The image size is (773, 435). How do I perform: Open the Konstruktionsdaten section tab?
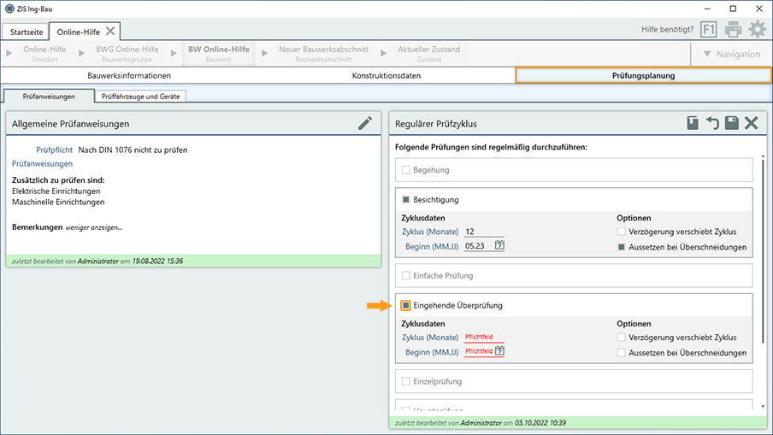386,75
